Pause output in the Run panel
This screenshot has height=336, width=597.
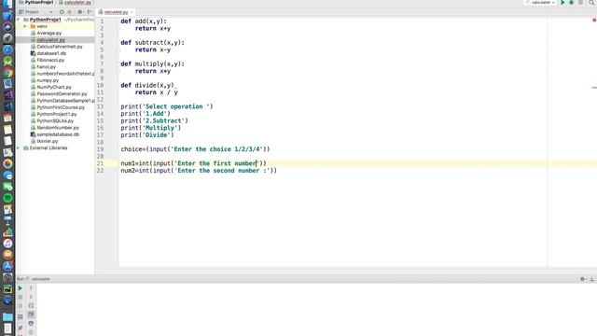tap(21, 306)
